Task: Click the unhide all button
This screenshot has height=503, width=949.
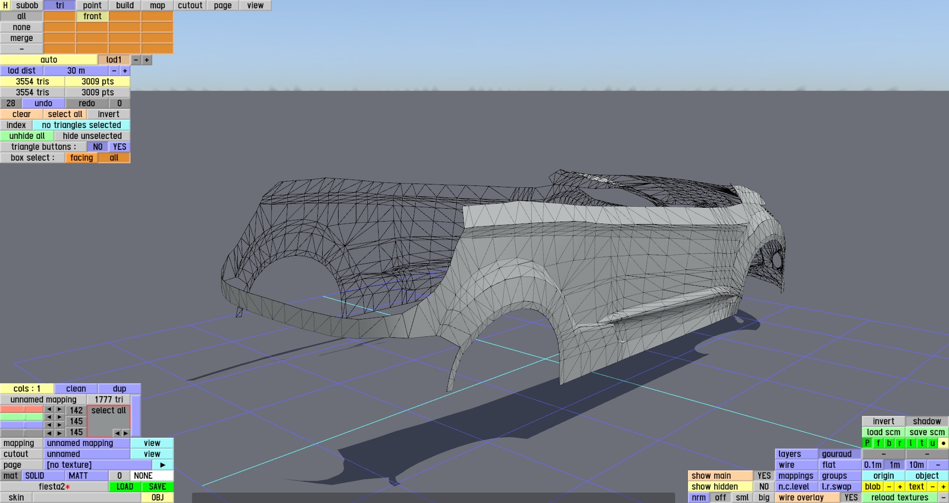Action: tap(27, 136)
